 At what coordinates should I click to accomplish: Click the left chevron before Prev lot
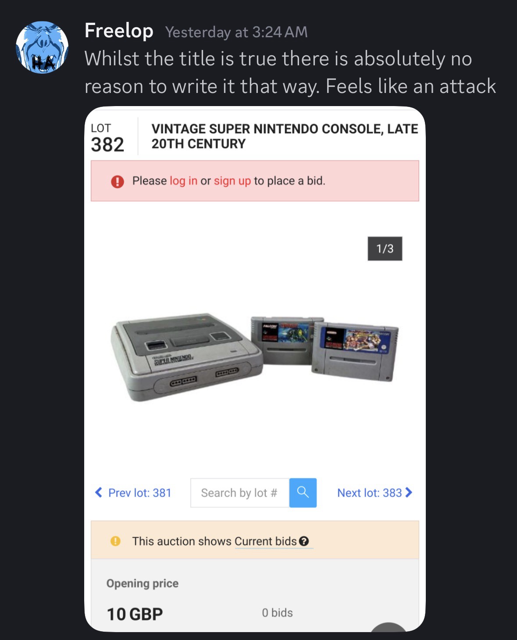tap(99, 492)
